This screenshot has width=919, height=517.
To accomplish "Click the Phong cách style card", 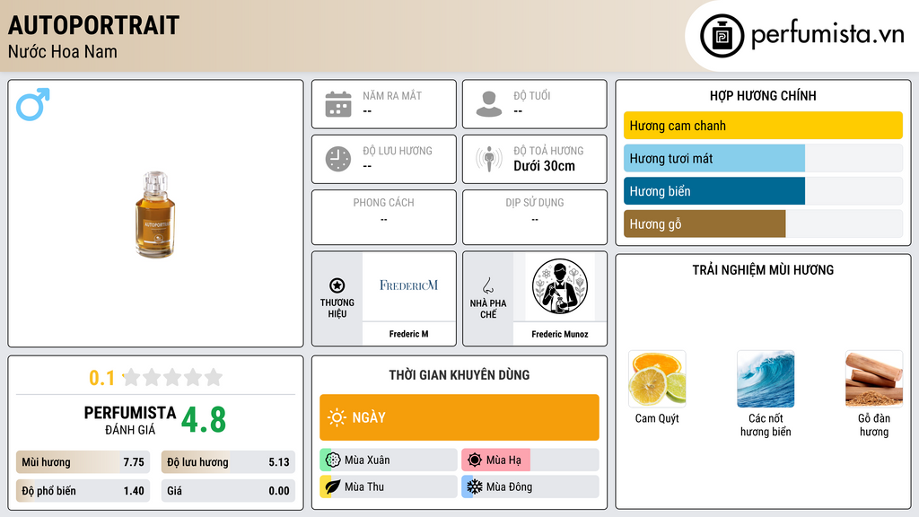I will 384,217.
